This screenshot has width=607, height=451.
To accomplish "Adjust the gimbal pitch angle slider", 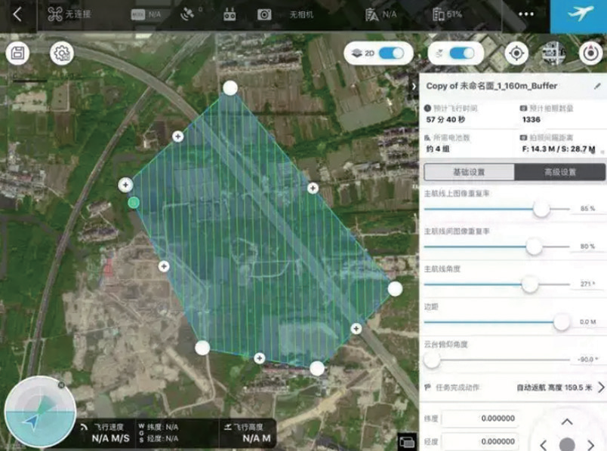I will (431, 360).
